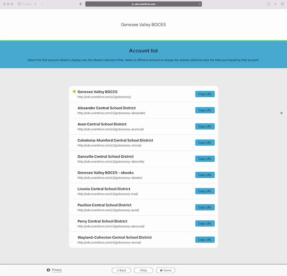Screen dimensions: 287x276
Task: Copy URL for Alexander Central School District
Action: pos(205,110)
